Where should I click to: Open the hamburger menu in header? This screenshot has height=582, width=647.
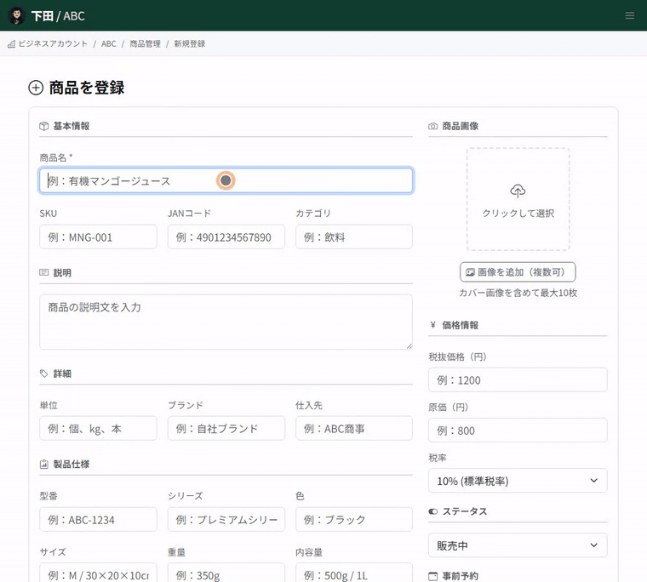[630, 15]
